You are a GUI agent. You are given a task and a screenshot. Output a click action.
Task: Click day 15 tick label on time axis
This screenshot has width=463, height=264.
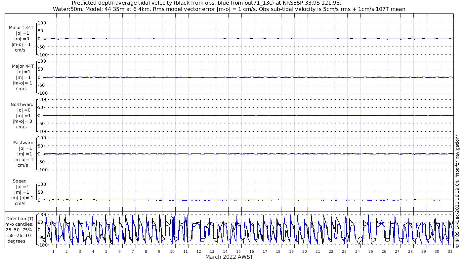(238, 251)
